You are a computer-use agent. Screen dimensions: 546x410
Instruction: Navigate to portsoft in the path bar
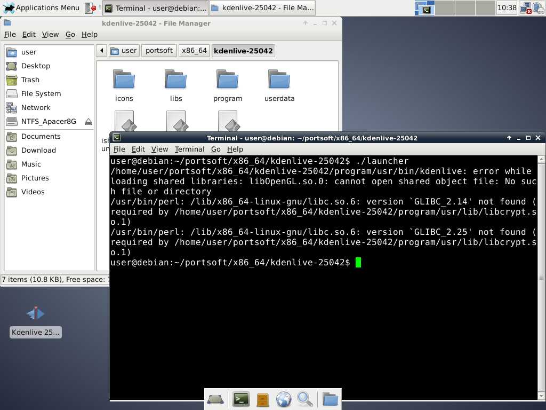159,51
